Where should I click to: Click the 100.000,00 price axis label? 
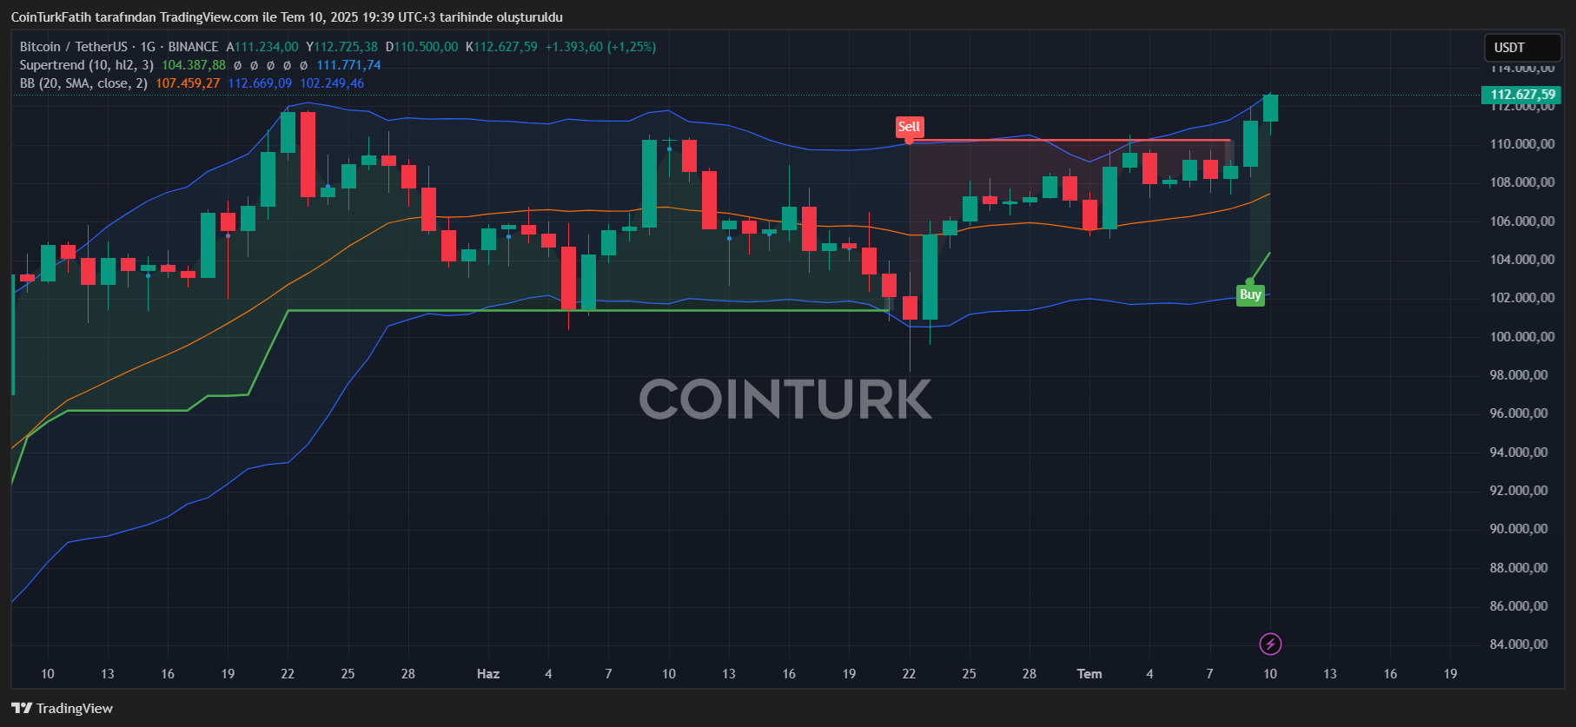1522,337
